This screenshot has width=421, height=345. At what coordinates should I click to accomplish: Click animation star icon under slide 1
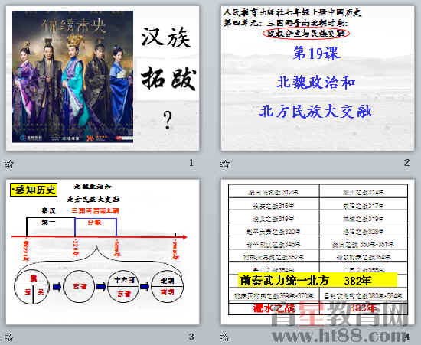9,163
